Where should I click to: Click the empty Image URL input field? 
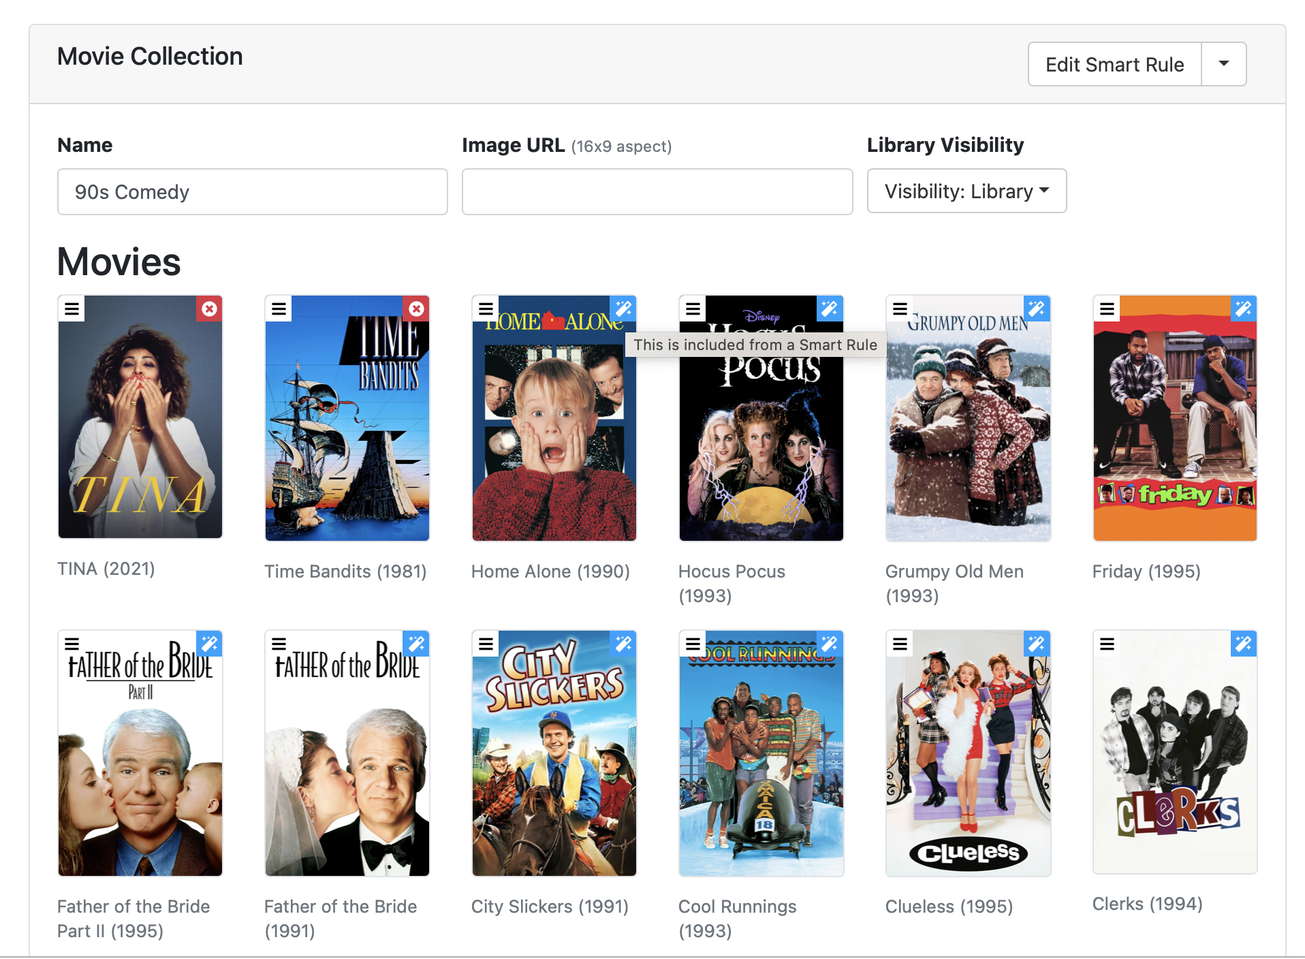tap(657, 192)
